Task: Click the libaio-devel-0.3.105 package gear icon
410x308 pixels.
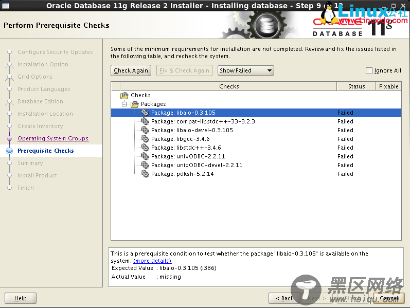Action: 145,130
